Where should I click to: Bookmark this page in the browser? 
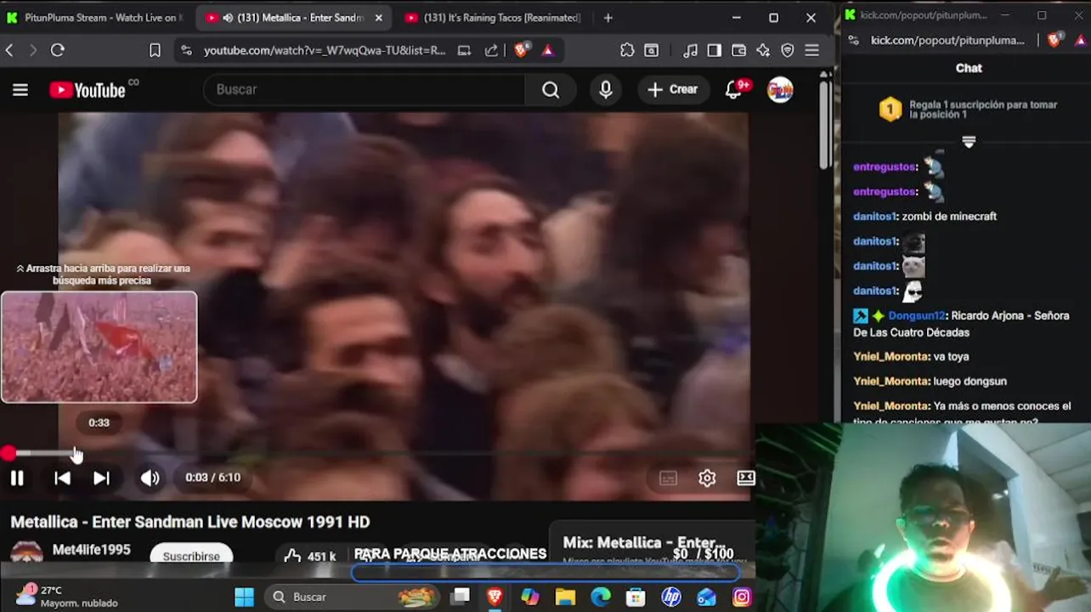click(155, 51)
